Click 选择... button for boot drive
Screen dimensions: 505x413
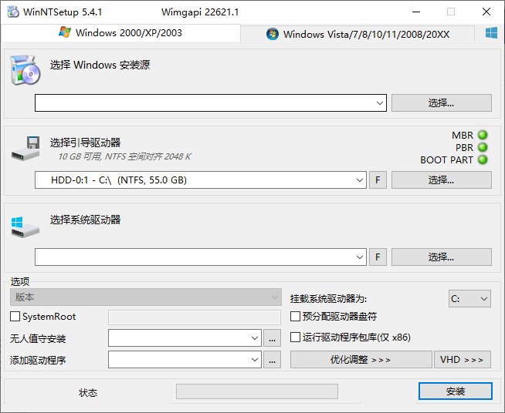tap(441, 180)
